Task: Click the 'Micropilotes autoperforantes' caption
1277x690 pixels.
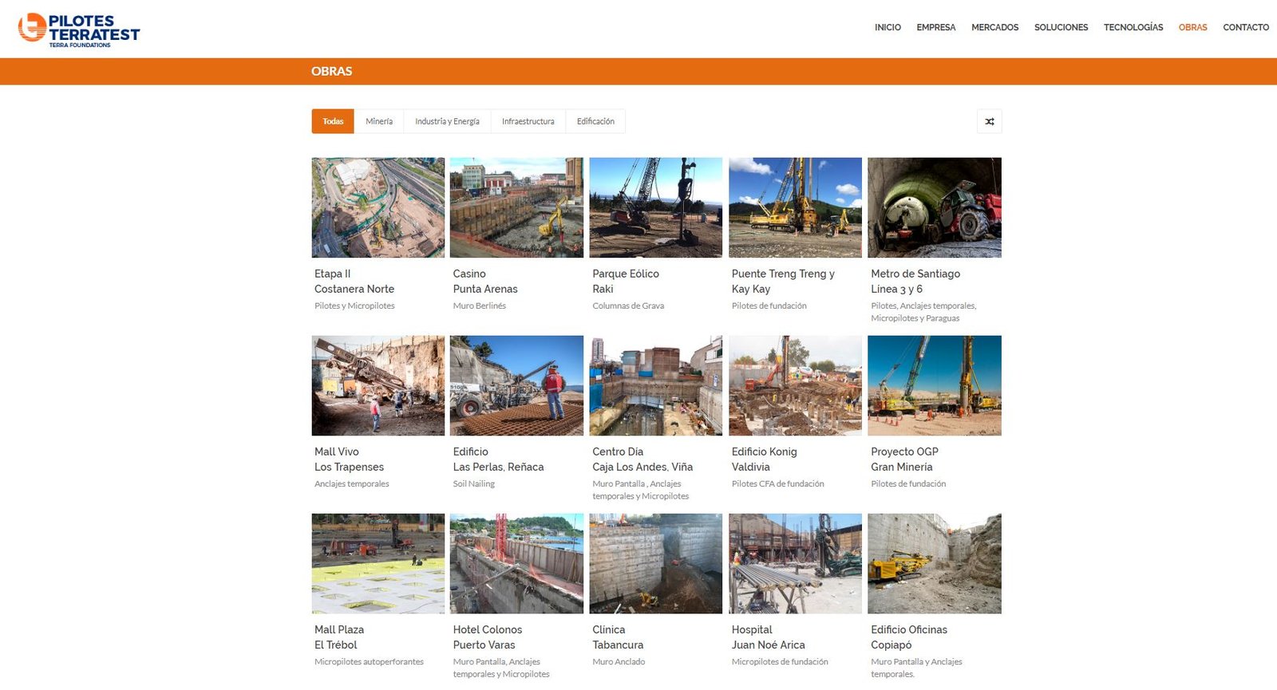Action: pos(369,661)
